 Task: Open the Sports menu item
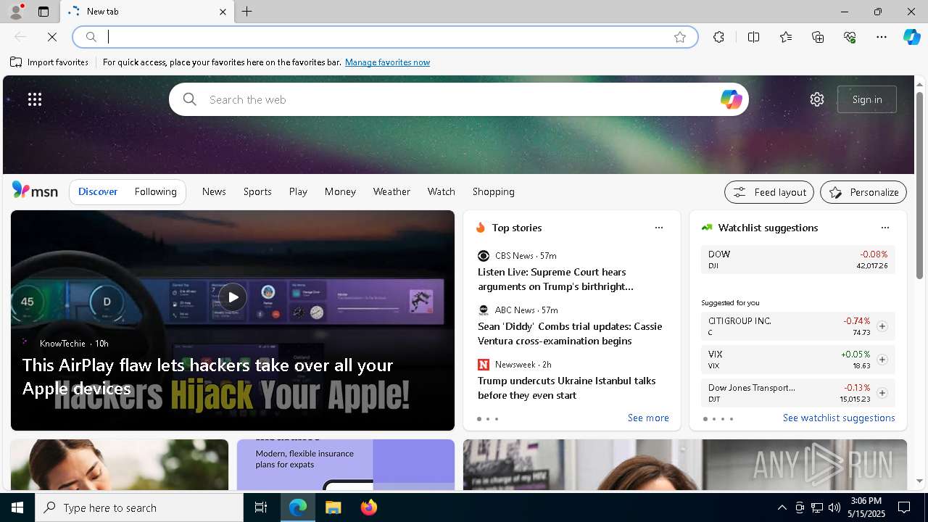[257, 191]
